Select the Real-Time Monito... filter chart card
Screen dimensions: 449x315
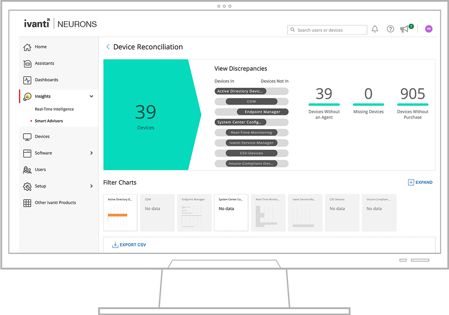click(268, 213)
